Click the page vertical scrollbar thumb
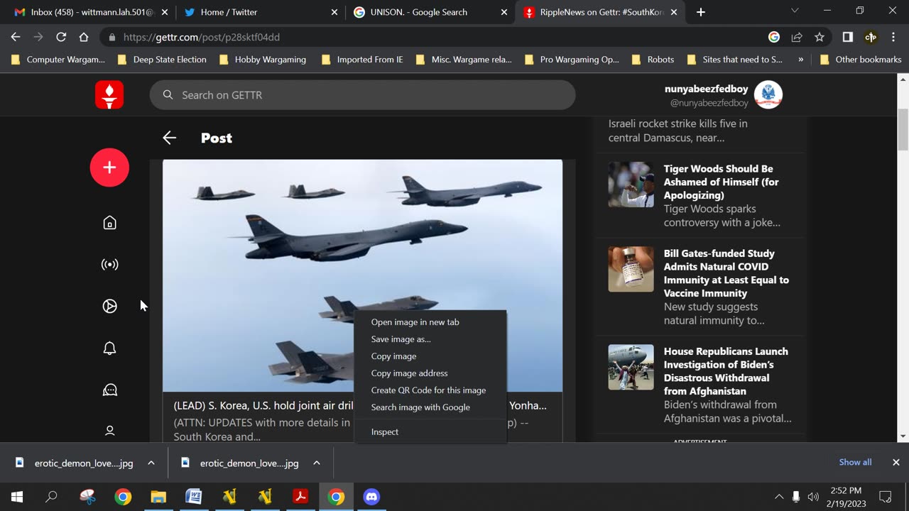The height and width of the screenshot is (511, 909). point(903,130)
